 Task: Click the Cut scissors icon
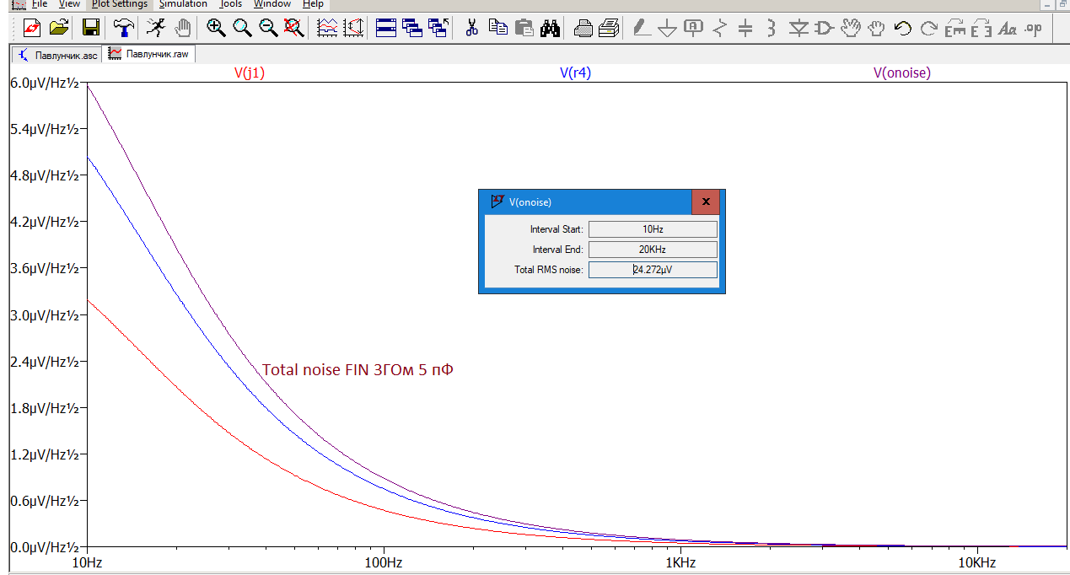point(471,28)
